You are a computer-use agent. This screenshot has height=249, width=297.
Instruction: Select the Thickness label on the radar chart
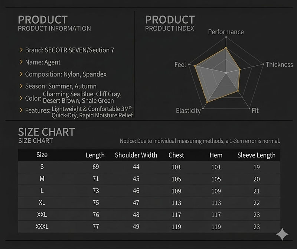pos(279,65)
